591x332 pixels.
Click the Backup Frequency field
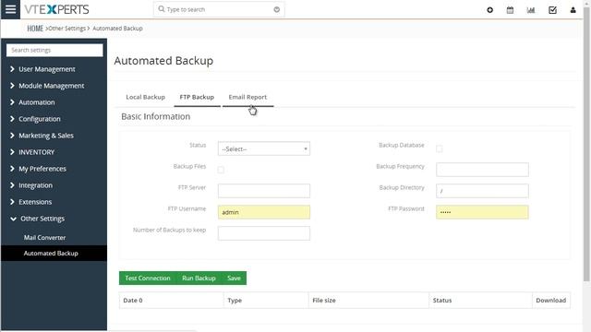coord(482,170)
